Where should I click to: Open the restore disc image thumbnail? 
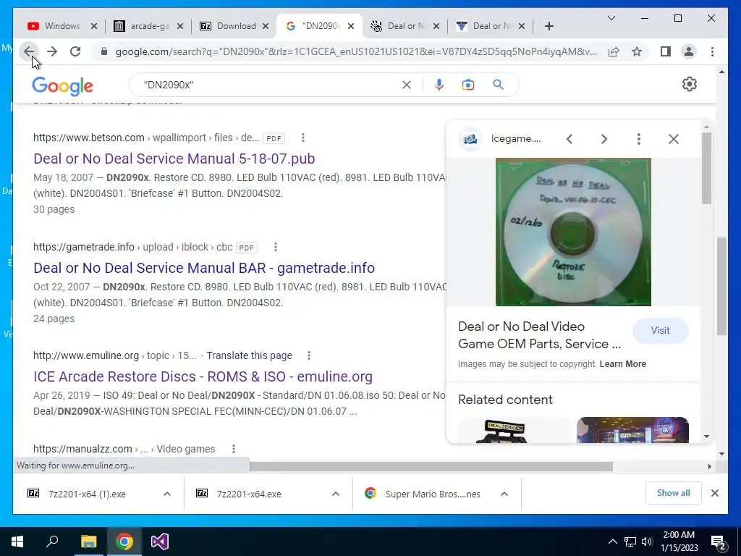[573, 232]
